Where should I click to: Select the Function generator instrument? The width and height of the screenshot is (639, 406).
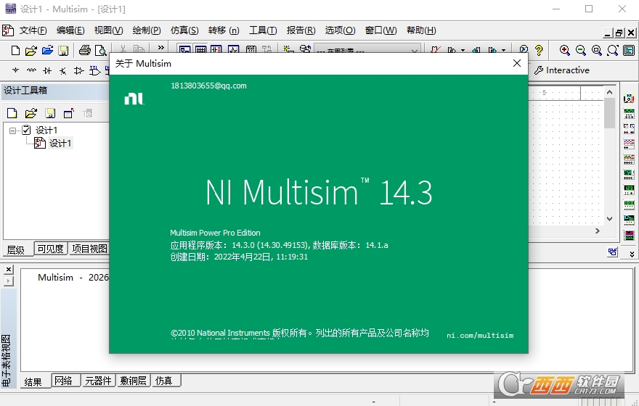point(629,114)
